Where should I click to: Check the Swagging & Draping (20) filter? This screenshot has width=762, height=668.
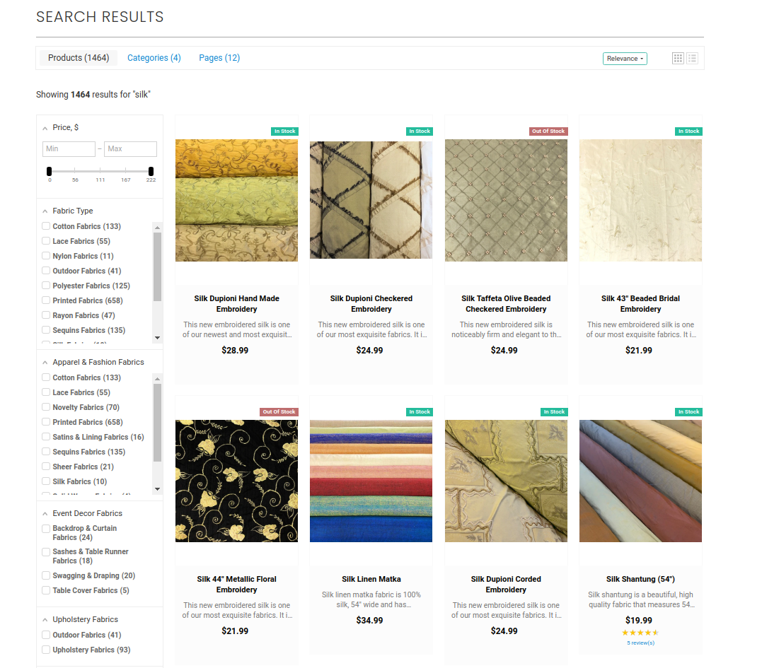tap(47, 575)
